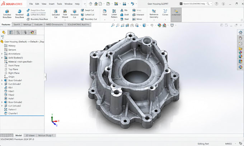Open the ConfigurationManager tab
Screen dimensions: 244x146
18,32
